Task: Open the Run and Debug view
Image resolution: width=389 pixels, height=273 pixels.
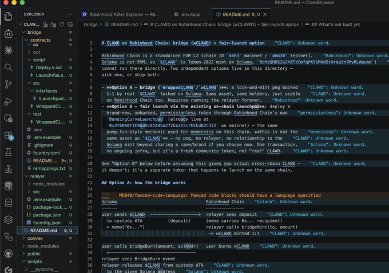Action: click(x=8, y=101)
